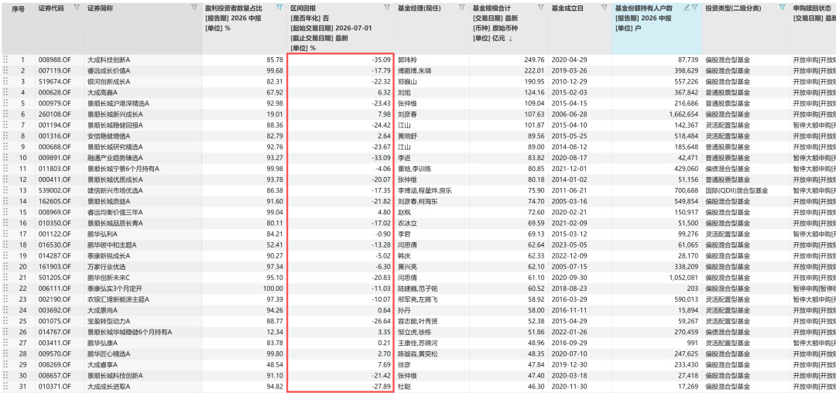The width and height of the screenshot is (836, 393).
Task: Click fund size value 107.63
Action: click(534, 114)
